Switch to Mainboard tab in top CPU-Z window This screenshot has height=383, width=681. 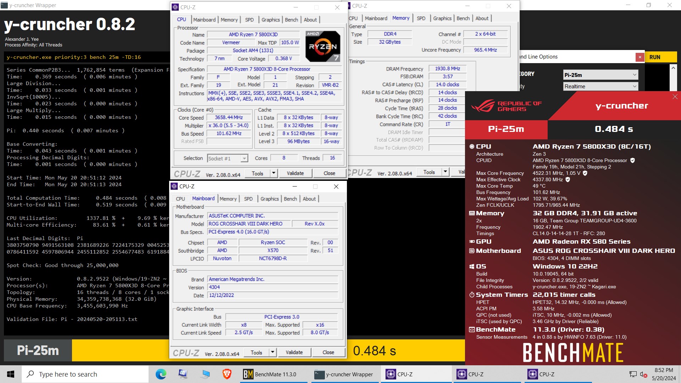coord(204,20)
